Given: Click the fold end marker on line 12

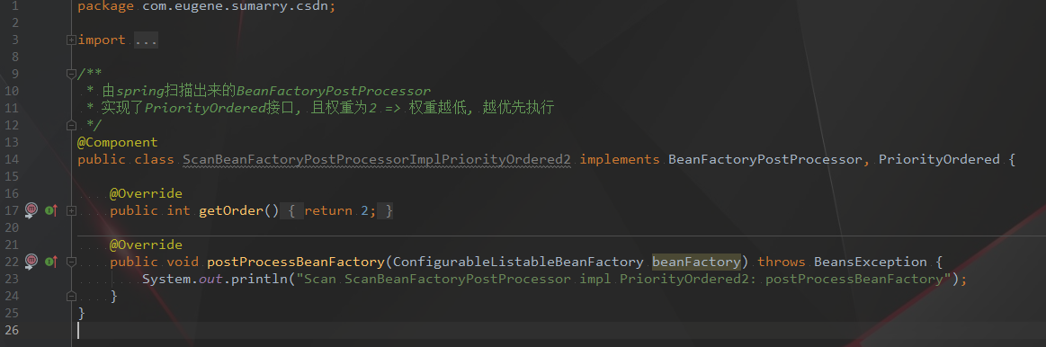Looking at the screenshot, I should coord(71,125).
